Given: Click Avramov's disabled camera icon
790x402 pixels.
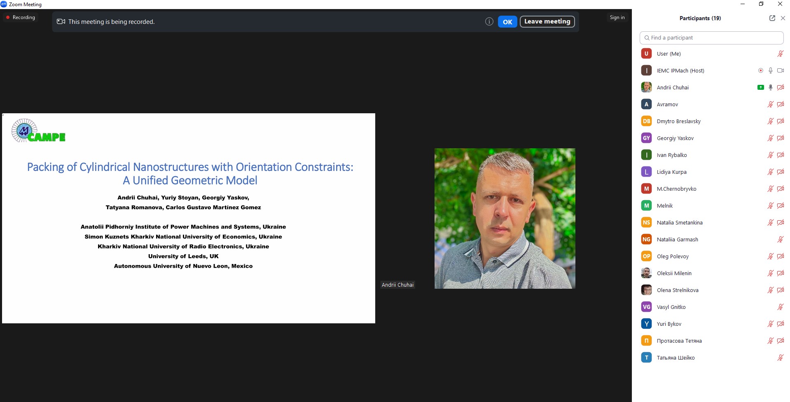Looking at the screenshot, I should [x=780, y=104].
